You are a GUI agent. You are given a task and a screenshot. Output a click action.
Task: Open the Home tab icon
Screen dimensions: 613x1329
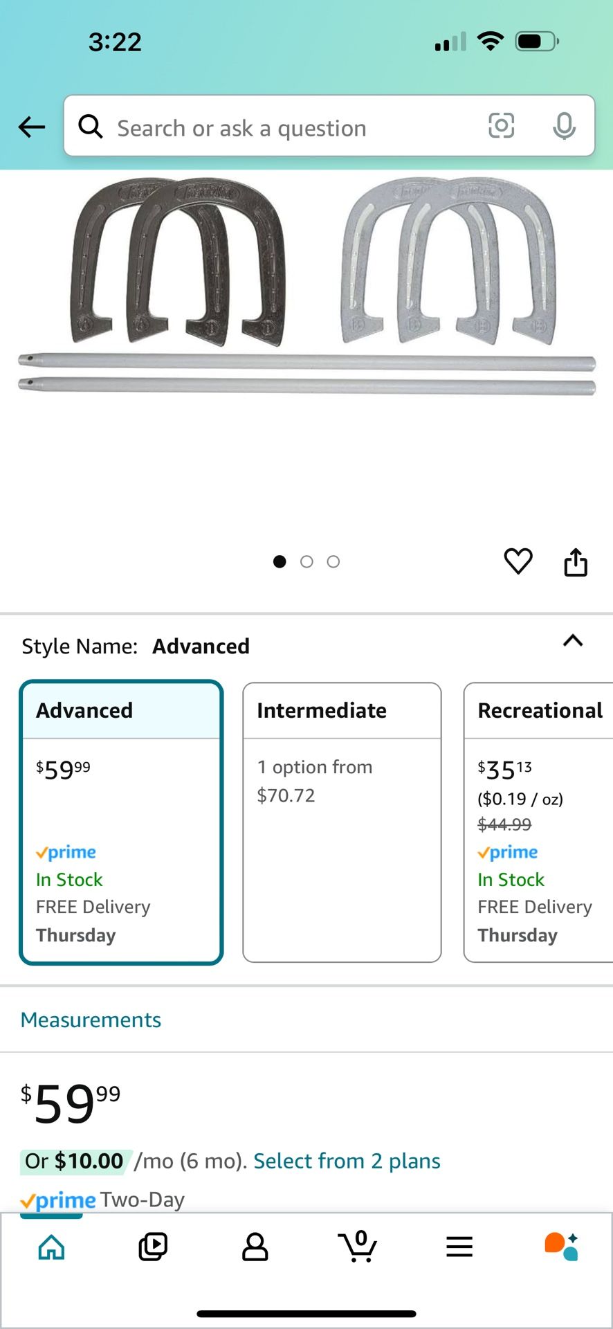tap(52, 1247)
